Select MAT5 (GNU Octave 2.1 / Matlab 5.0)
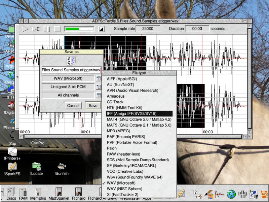The height and width of the screenshot is (202, 269). (x=139, y=125)
